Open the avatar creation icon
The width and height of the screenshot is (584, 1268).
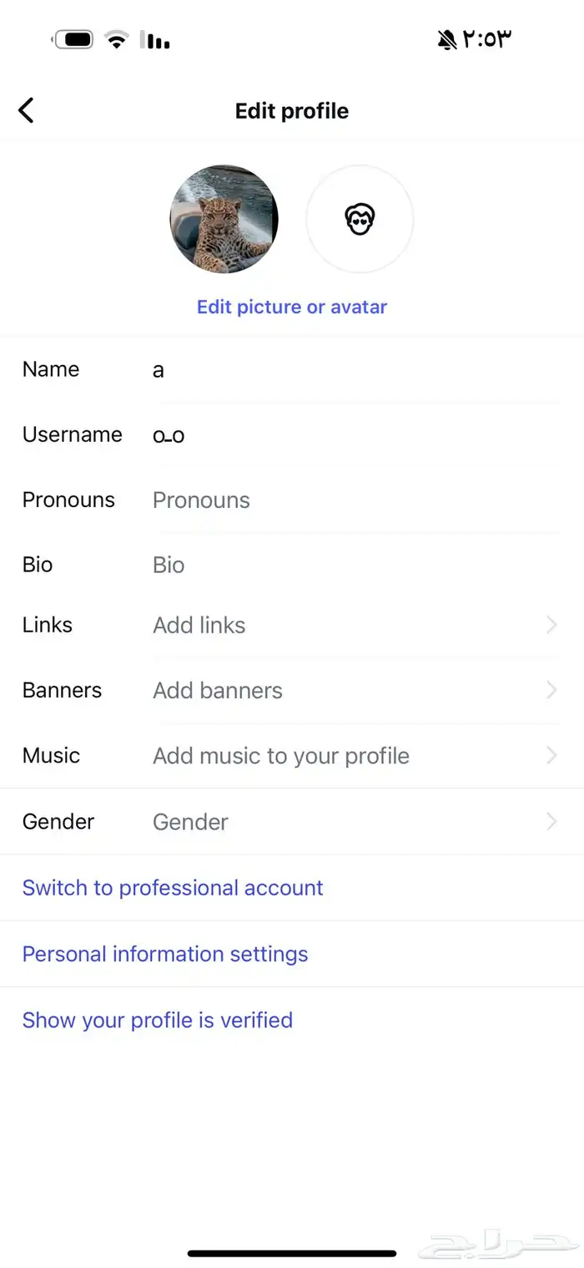[x=360, y=219]
